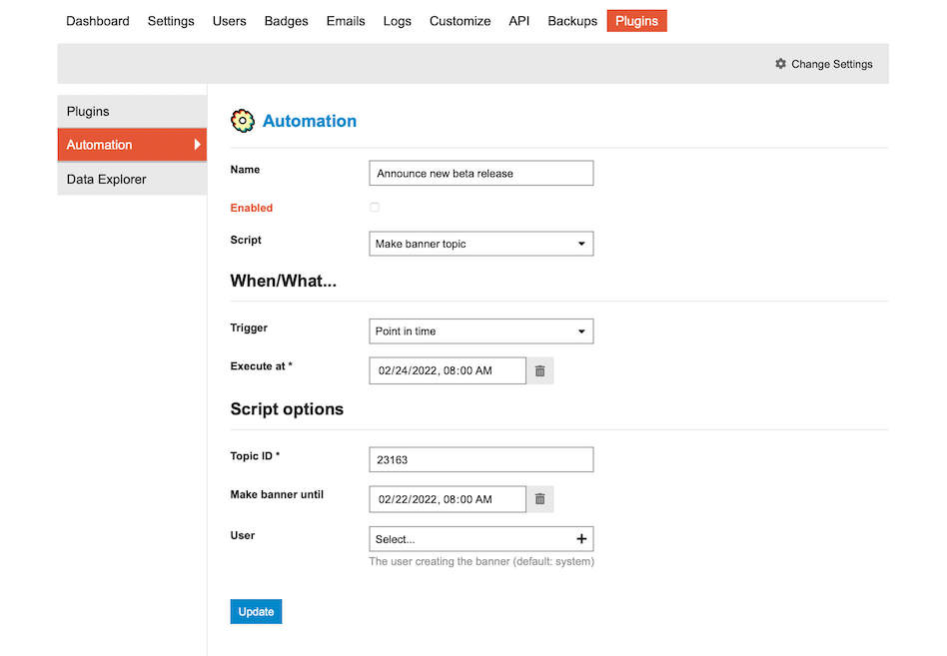This screenshot has height=656, width=947.
Task: Open the User Select... dropdown
Action: [x=470, y=538]
